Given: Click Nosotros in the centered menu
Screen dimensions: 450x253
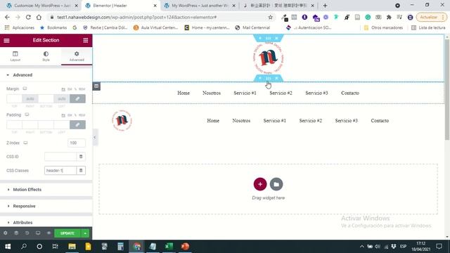Looking at the screenshot, I should (212, 93).
